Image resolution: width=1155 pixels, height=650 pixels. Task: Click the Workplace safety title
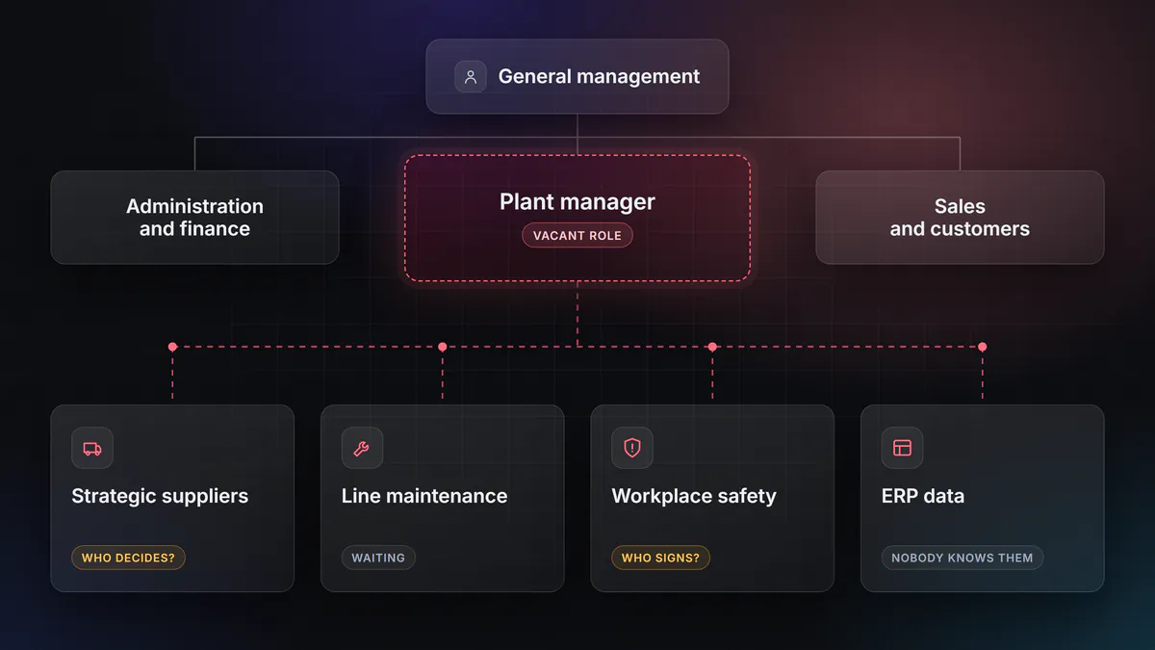[x=694, y=496]
